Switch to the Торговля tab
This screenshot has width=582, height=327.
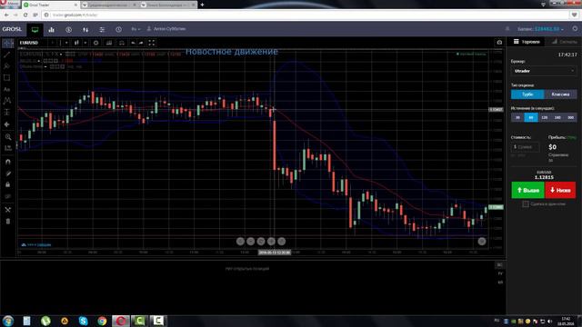click(x=527, y=42)
